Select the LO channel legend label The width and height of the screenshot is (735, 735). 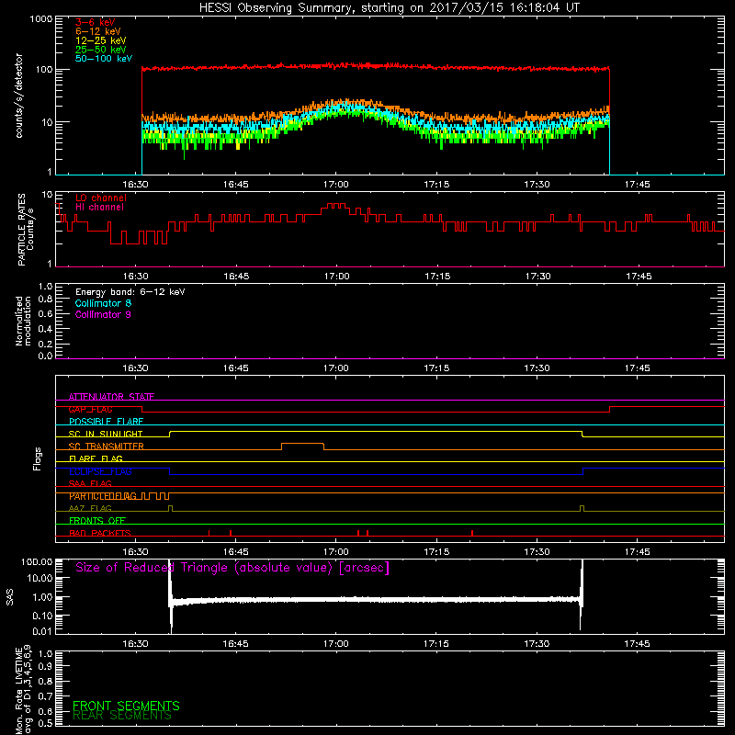(101, 198)
